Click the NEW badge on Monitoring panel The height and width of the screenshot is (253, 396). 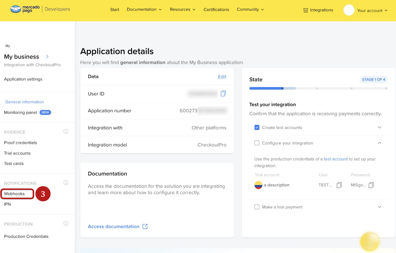45,113
